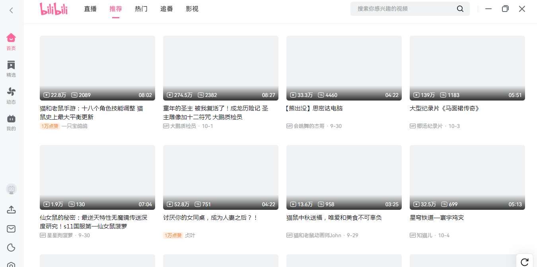Open thumbnail of 仙女鼠的秘密 video
This screenshot has height=267, width=537.
[97, 177]
